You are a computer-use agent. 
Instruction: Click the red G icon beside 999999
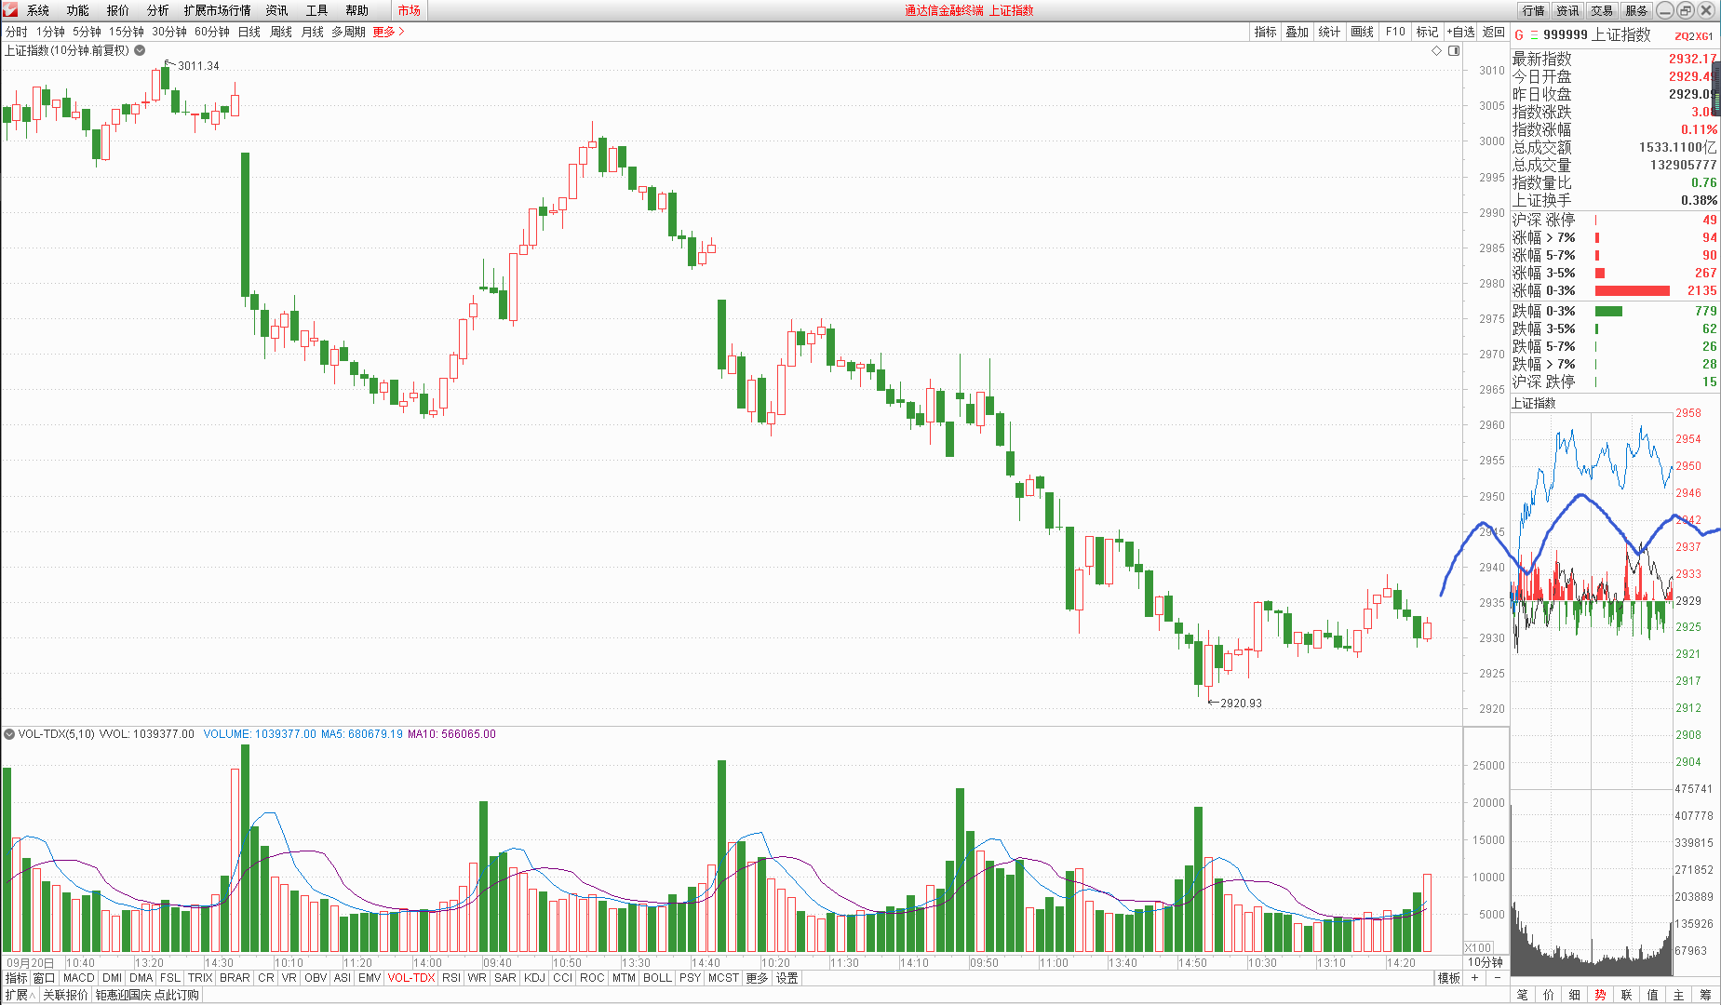(1519, 35)
